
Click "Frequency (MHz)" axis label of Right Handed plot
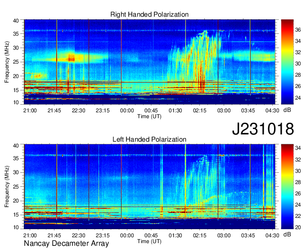(x=7, y=62)
